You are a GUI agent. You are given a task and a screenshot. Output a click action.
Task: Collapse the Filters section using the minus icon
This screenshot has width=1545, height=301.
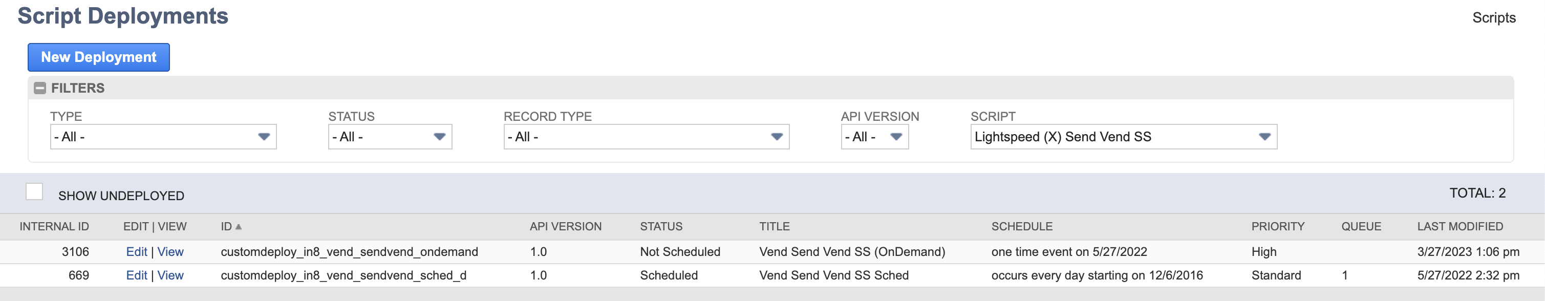pyautogui.click(x=39, y=88)
